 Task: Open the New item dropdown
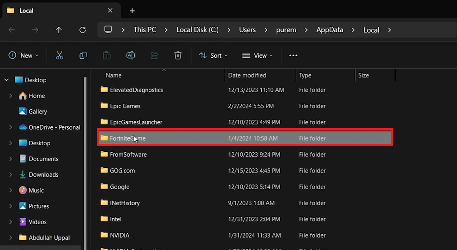[24, 55]
